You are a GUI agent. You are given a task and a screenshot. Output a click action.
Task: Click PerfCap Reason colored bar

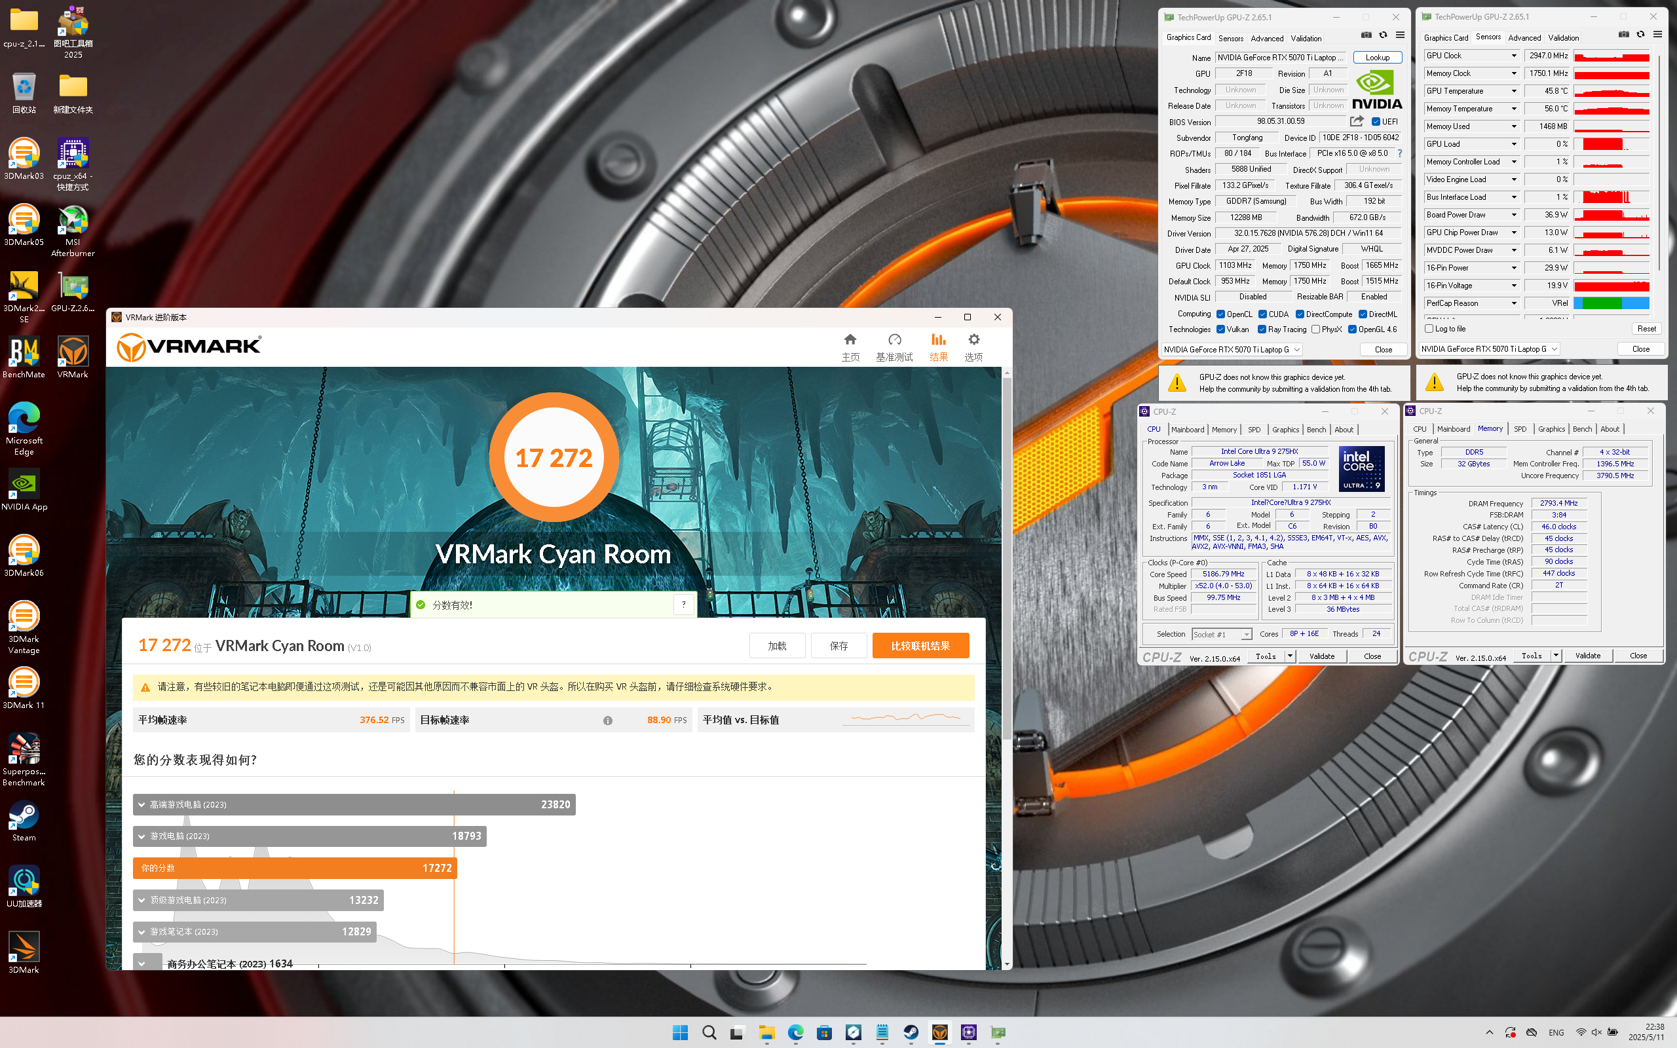coord(1611,303)
